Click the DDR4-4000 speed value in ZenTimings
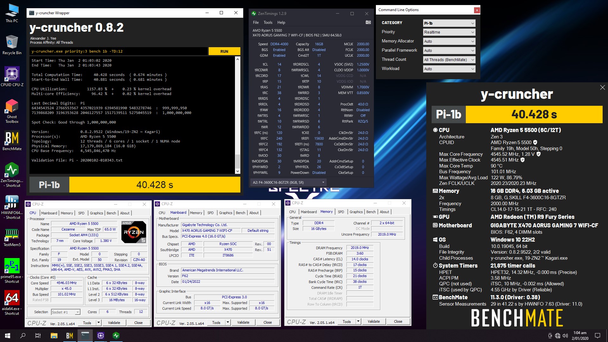The image size is (608, 342). [279, 44]
